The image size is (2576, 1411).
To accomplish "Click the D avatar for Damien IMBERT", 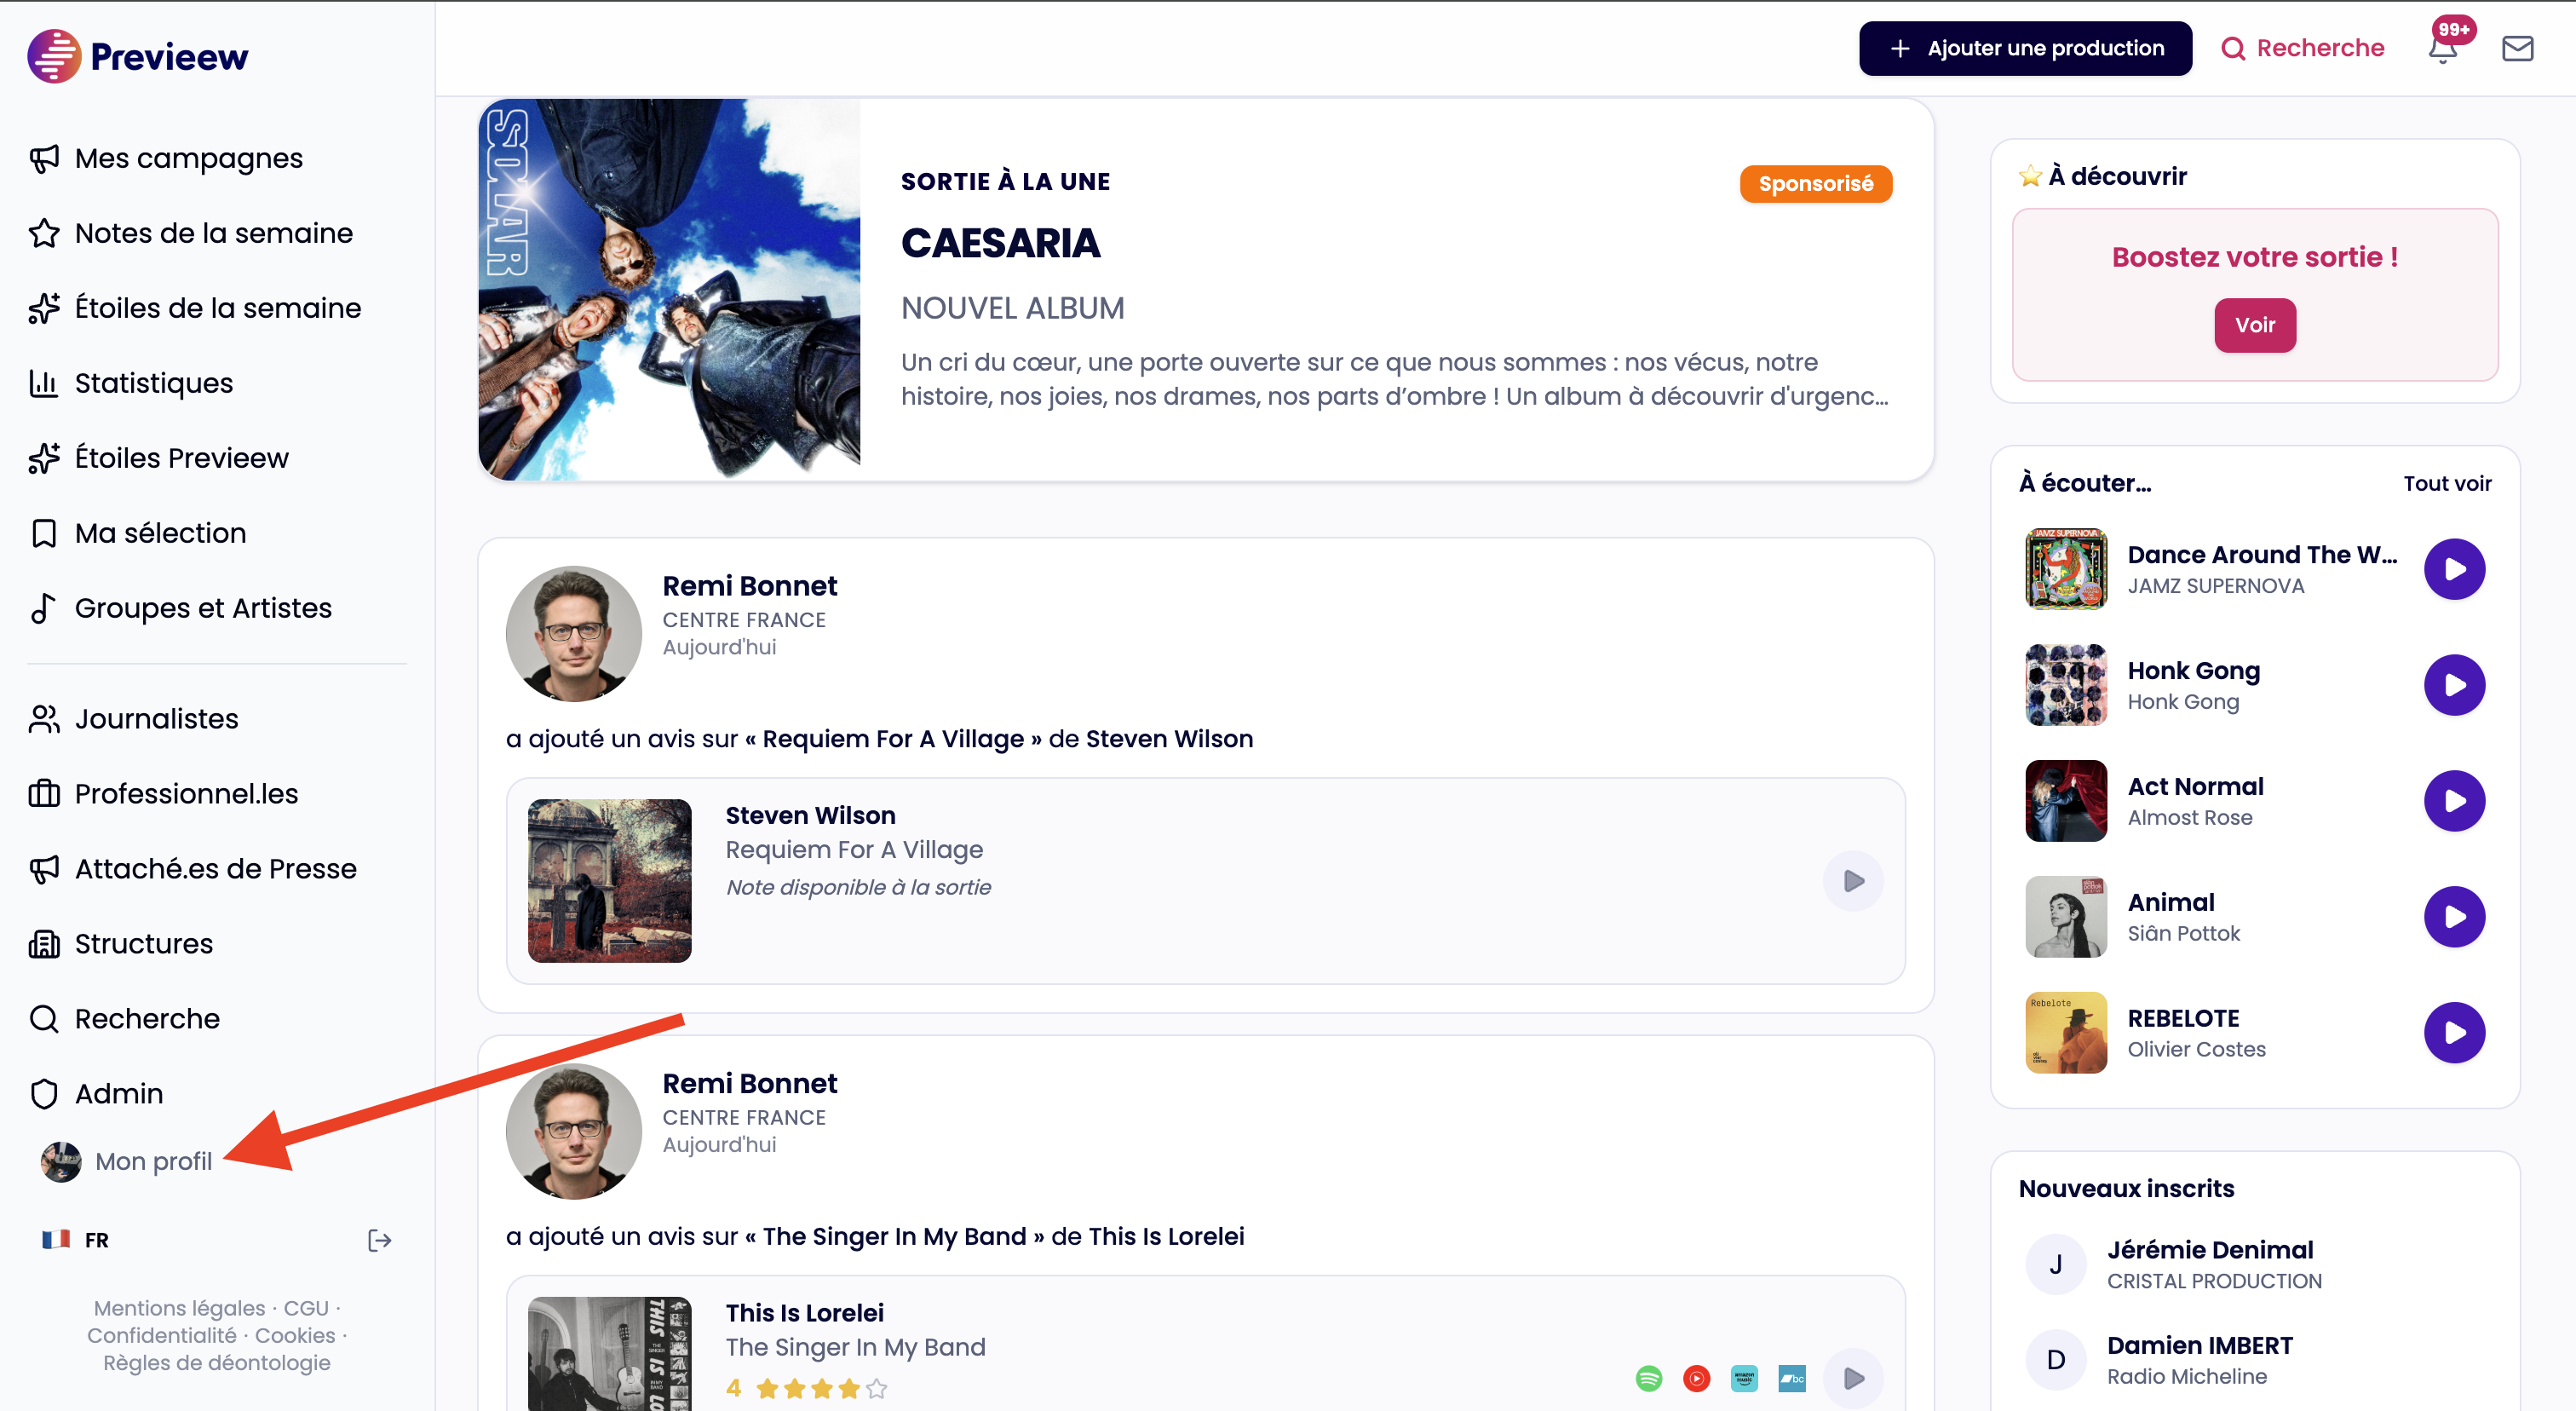I will [2055, 1360].
